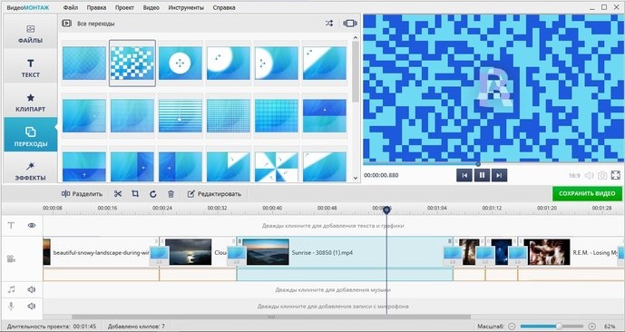Click the horizontal timeline scrollbar
This screenshot has height=332, width=625.
click(x=271, y=317)
